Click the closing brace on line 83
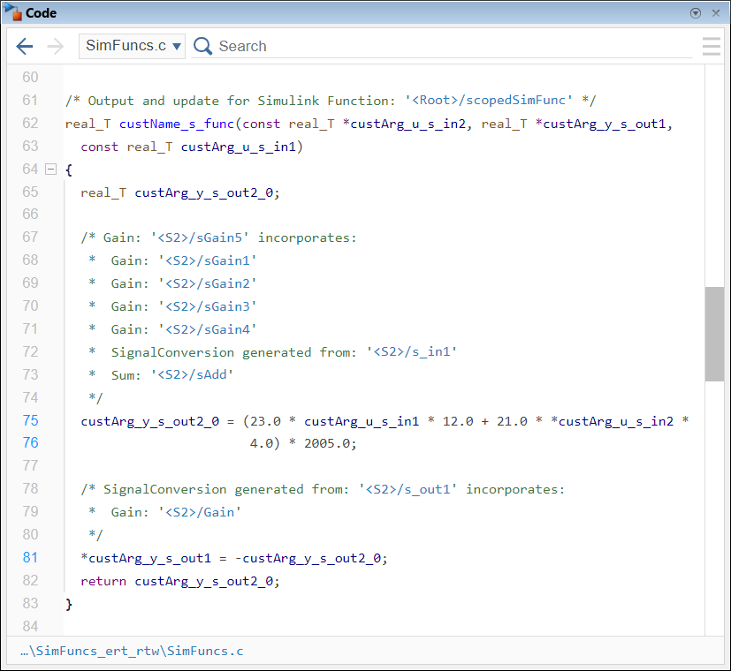 pos(69,603)
